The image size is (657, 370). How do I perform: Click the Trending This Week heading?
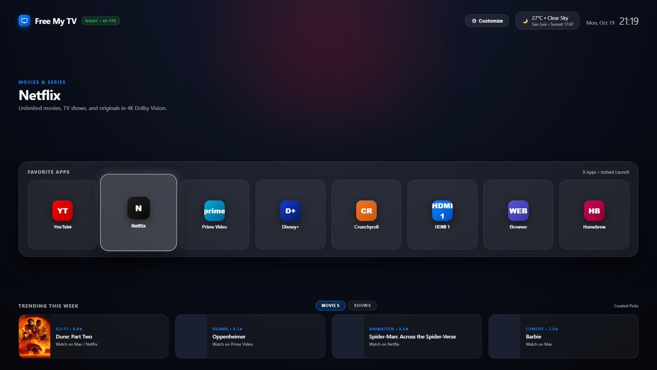[x=48, y=306]
